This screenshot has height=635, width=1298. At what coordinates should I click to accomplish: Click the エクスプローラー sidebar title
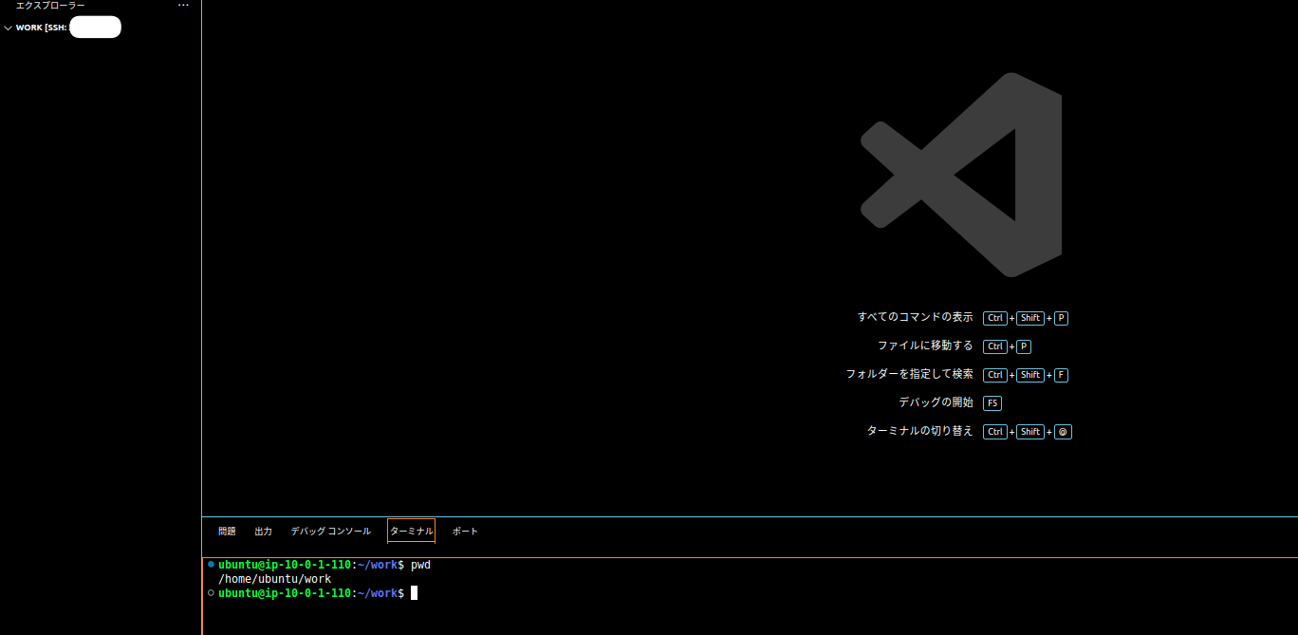pyautogui.click(x=50, y=6)
